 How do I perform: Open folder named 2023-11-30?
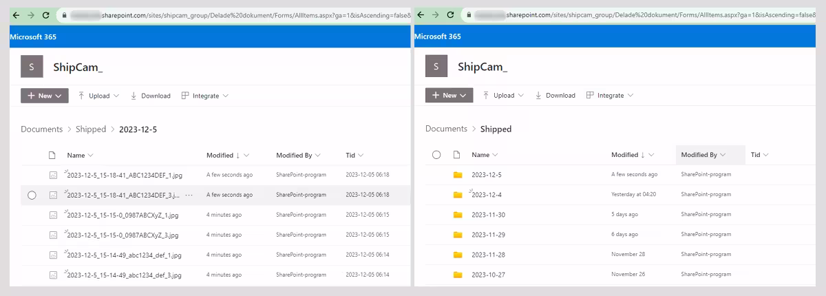(488, 215)
